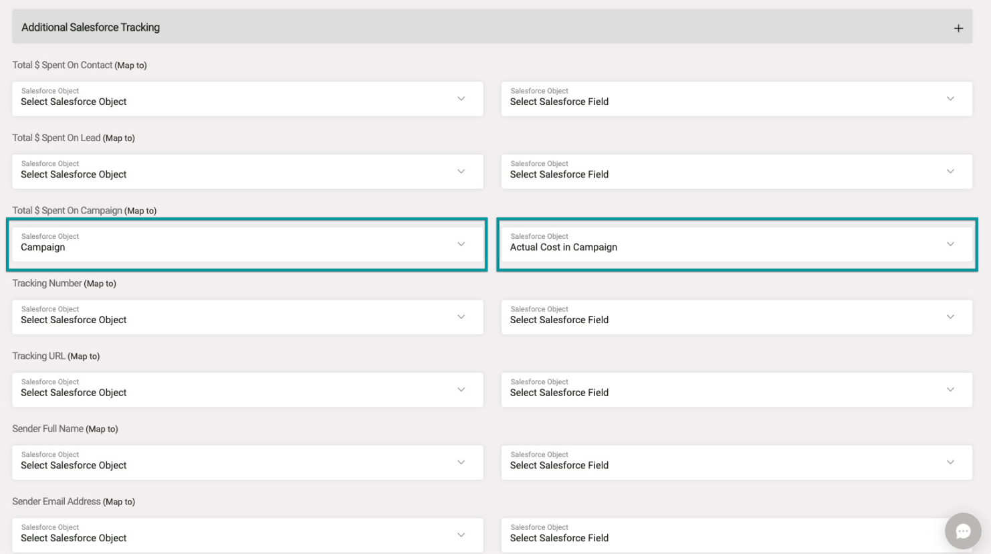Viewport: 991px width, 554px height.
Task: Pick Salesforce Object for Sender Email Address
Action: tap(247, 535)
